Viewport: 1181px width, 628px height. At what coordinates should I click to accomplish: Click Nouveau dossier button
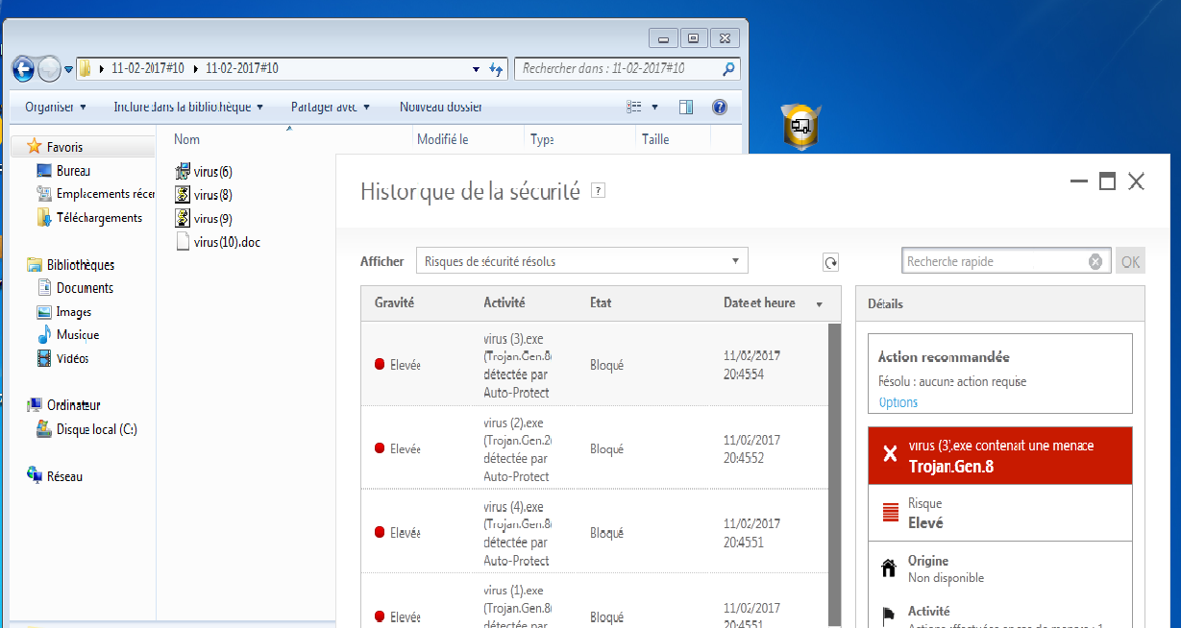(441, 107)
